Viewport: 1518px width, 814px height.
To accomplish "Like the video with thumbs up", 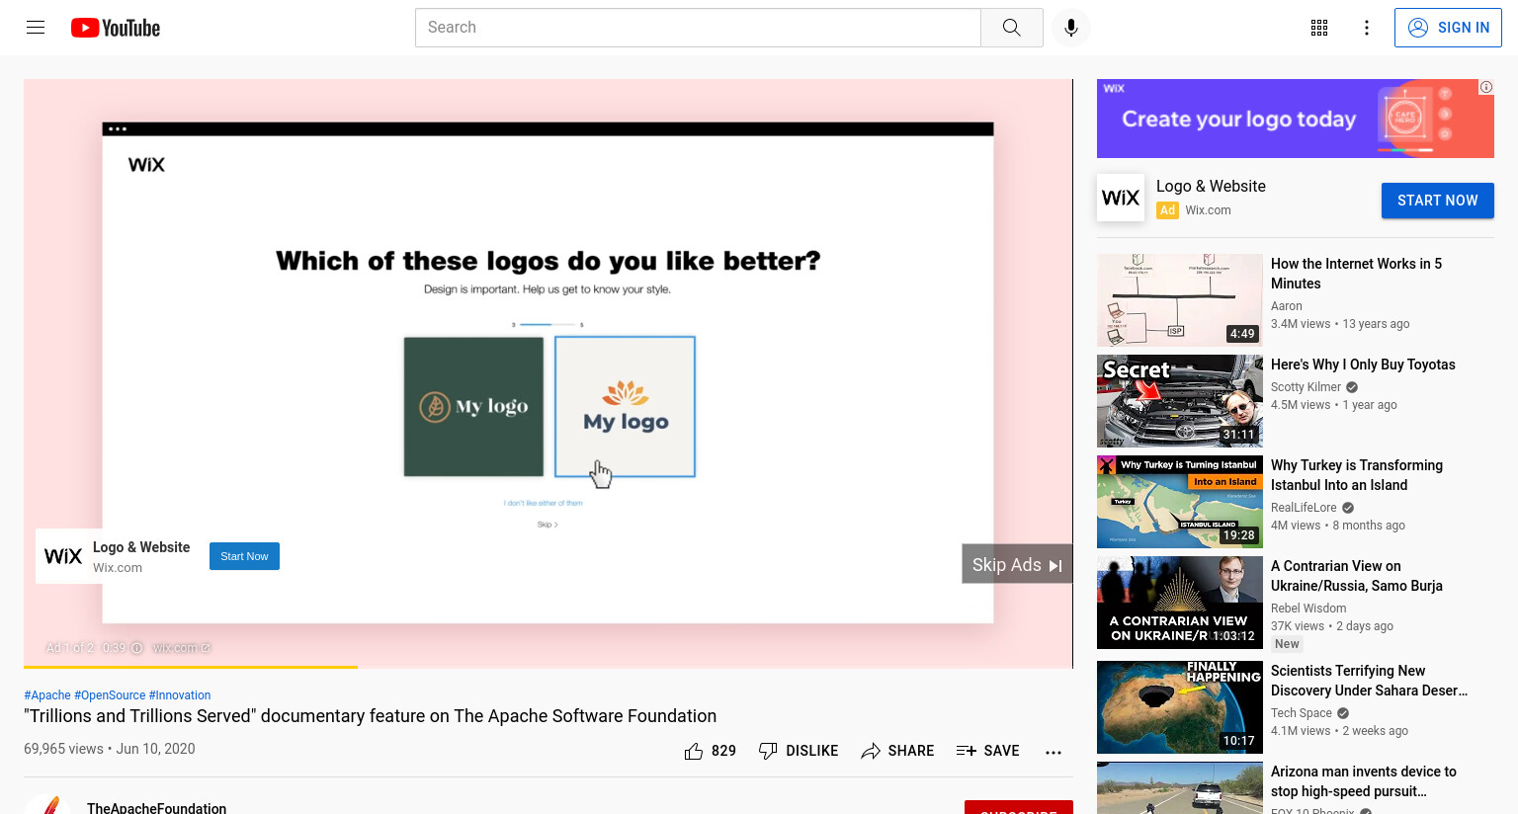I will point(710,751).
